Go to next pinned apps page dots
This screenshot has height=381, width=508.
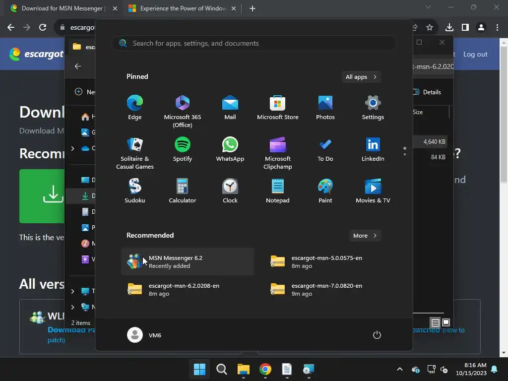click(405, 151)
